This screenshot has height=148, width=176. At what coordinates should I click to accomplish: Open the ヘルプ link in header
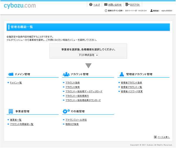point(97,5)
